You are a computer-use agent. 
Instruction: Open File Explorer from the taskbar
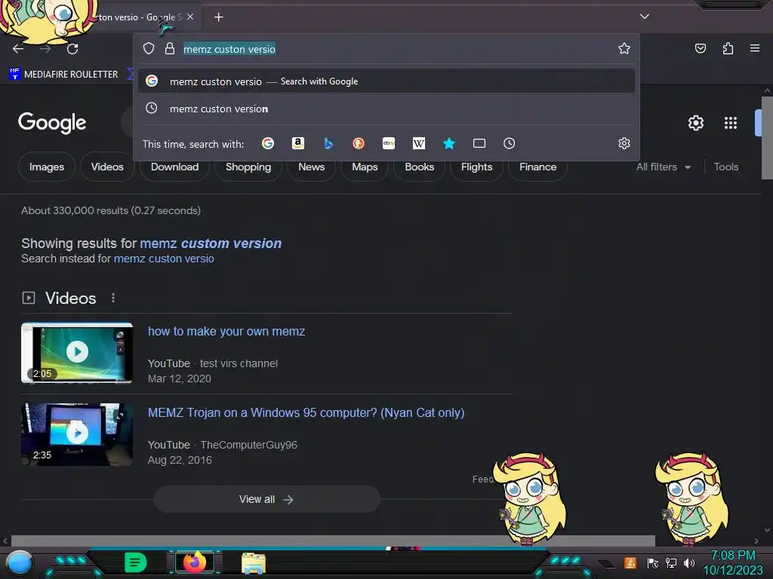tap(254, 563)
